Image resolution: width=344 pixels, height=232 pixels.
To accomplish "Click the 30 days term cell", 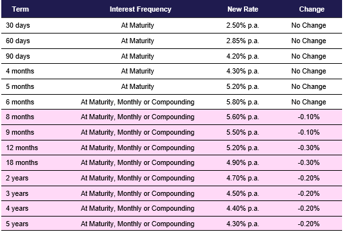I will pos(18,25).
